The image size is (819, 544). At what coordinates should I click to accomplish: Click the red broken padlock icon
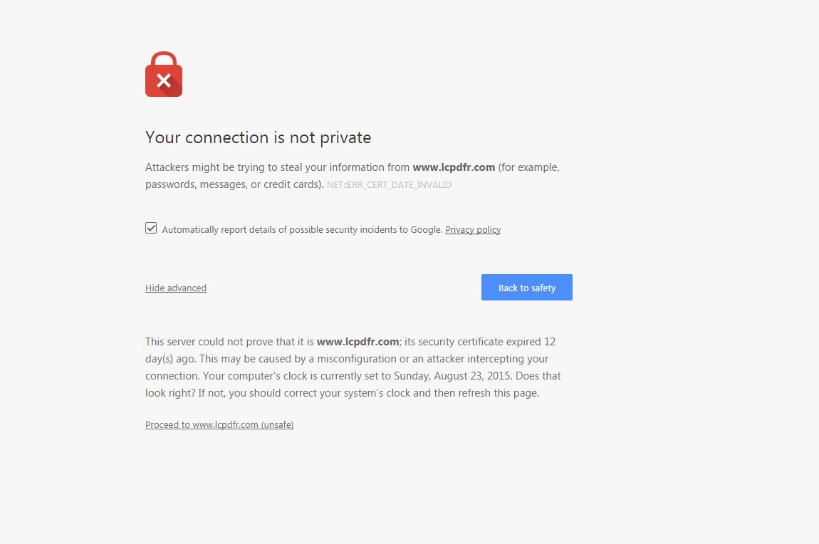(x=164, y=75)
